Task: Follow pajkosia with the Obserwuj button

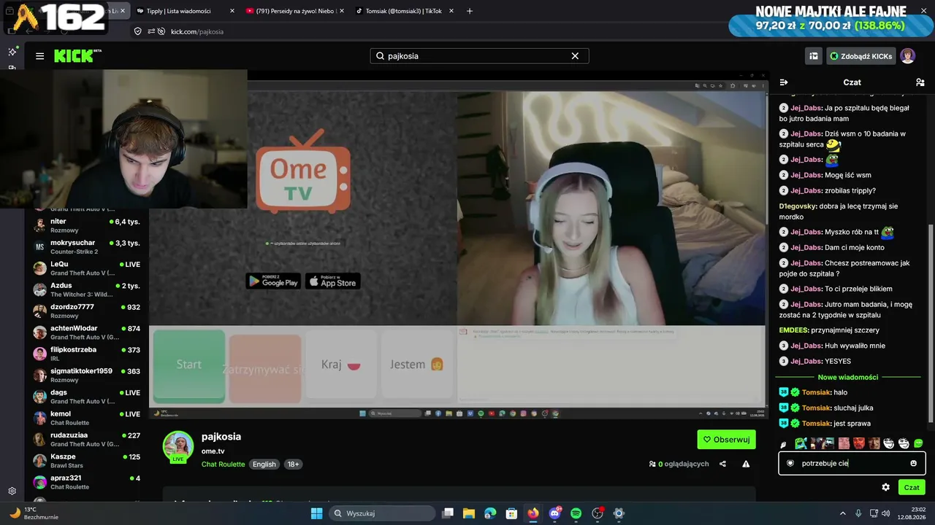Action: [x=727, y=440]
